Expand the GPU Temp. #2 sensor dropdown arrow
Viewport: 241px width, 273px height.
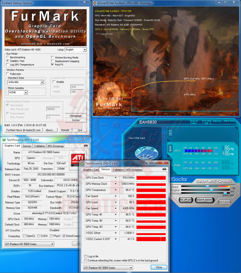(x=116, y=221)
